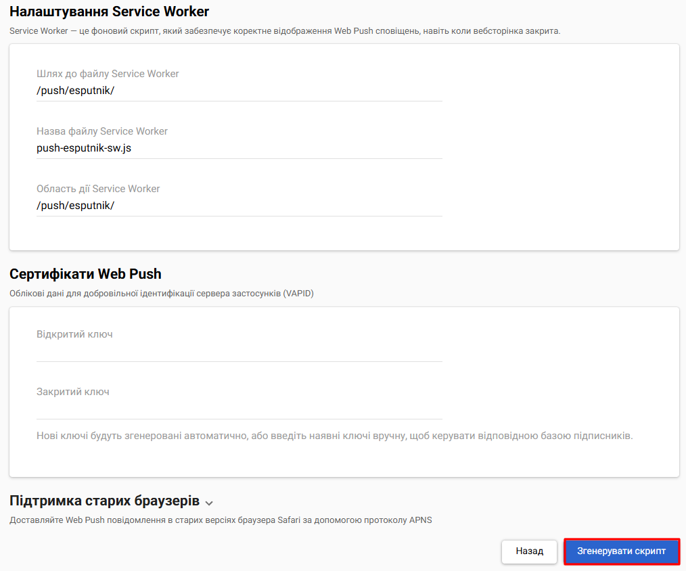Click the Safari APNS delivery description
686x571 pixels.
[221, 520]
